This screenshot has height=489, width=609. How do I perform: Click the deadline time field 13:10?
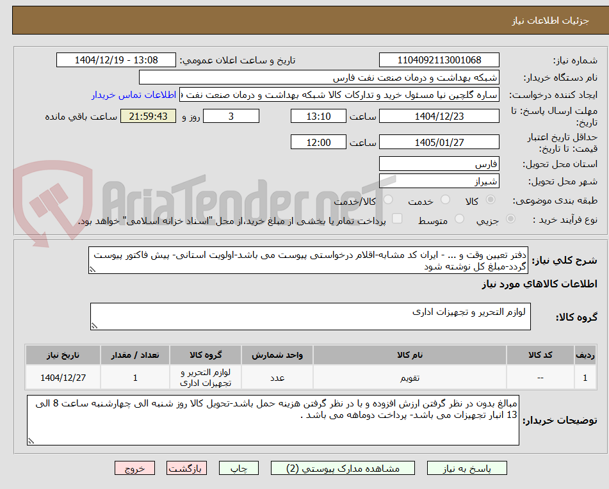click(318, 116)
